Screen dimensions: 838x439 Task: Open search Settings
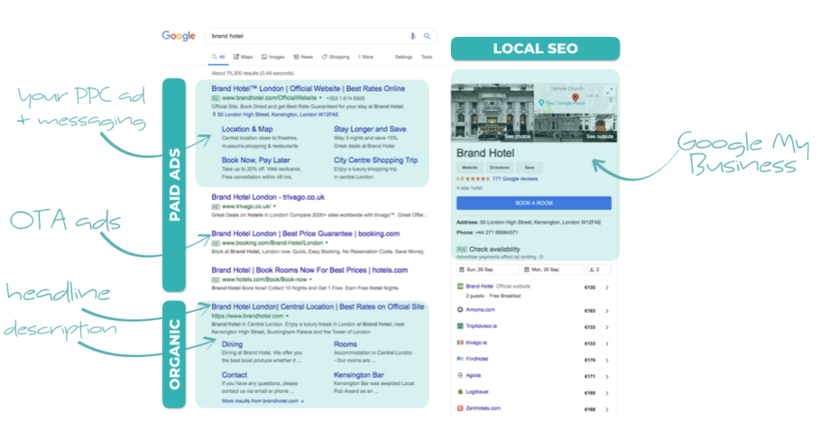click(403, 57)
